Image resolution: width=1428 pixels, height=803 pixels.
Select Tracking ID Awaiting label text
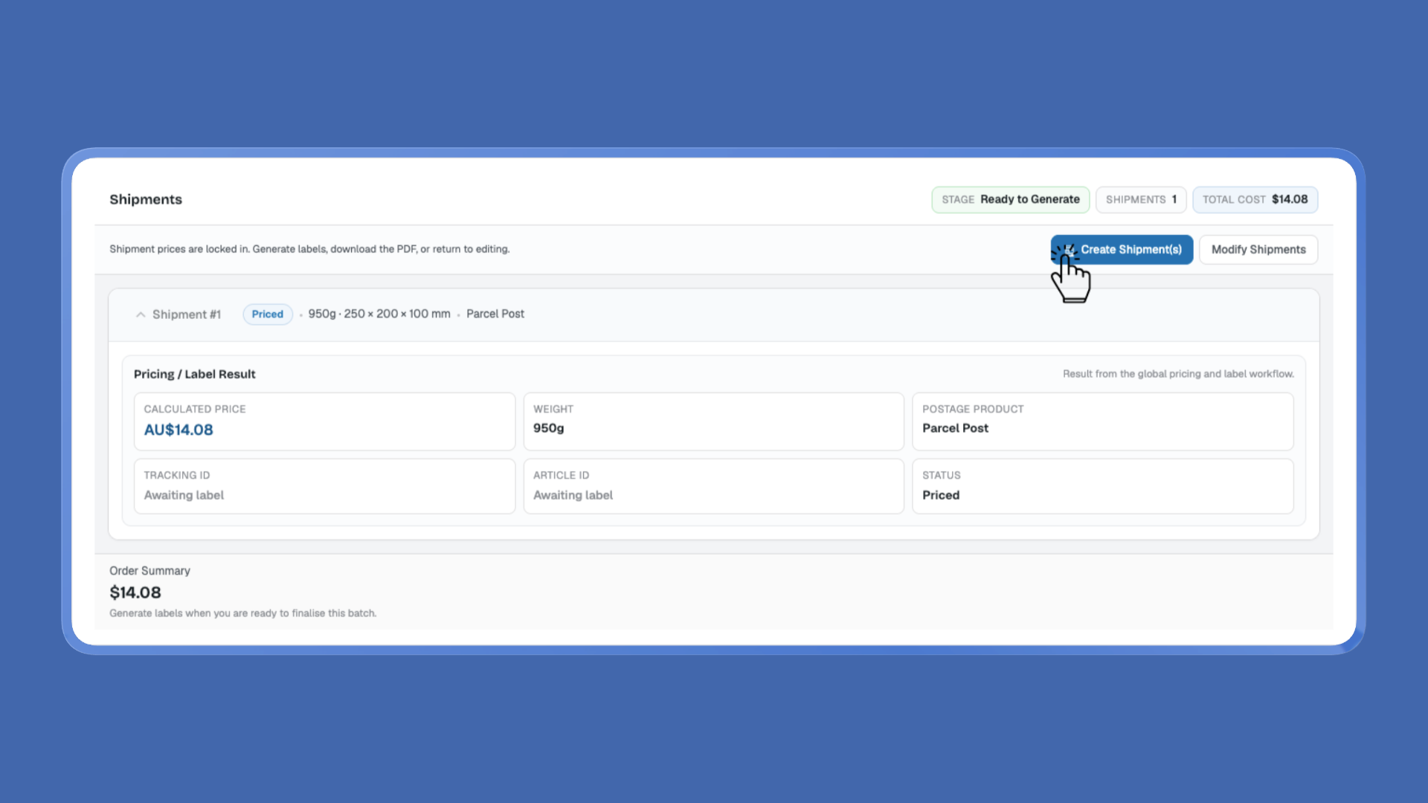pyautogui.click(x=184, y=495)
